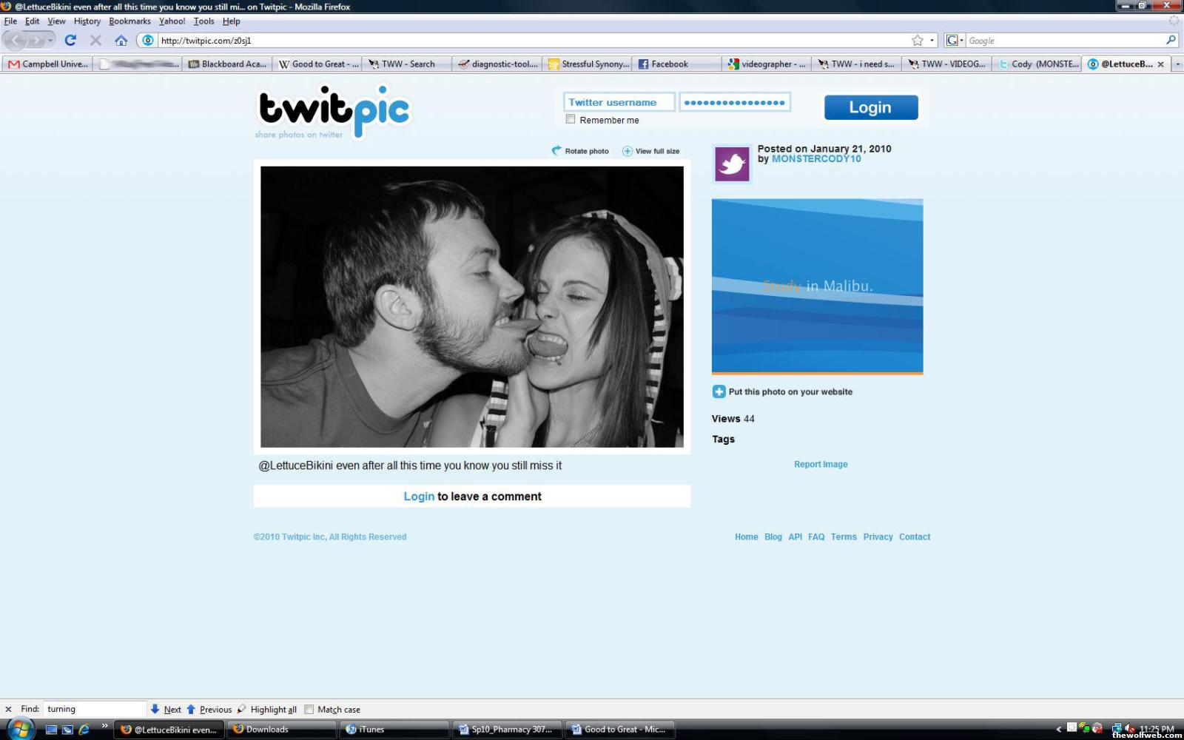Open Internet Explorer from the quick launch
Screen dimensions: 1184x740
pyautogui.click(x=84, y=730)
